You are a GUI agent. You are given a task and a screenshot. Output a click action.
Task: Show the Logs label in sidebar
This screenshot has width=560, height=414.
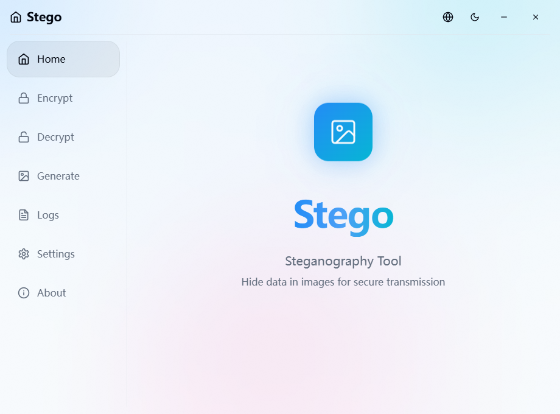coord(48,215)
